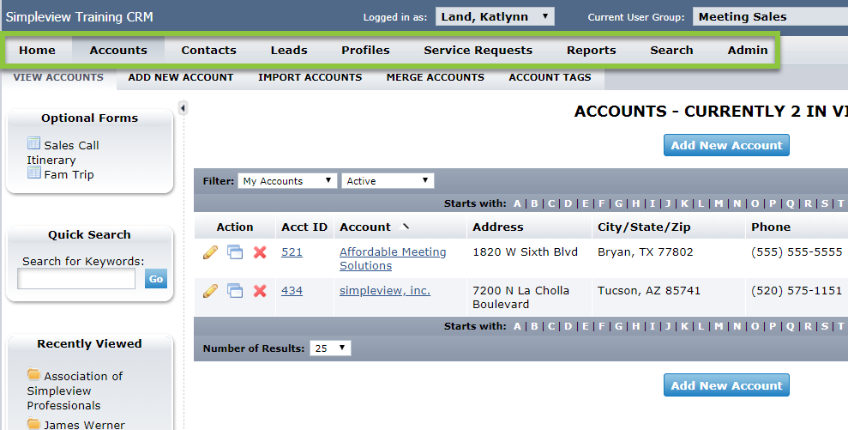Open the Admin menu

748,51
